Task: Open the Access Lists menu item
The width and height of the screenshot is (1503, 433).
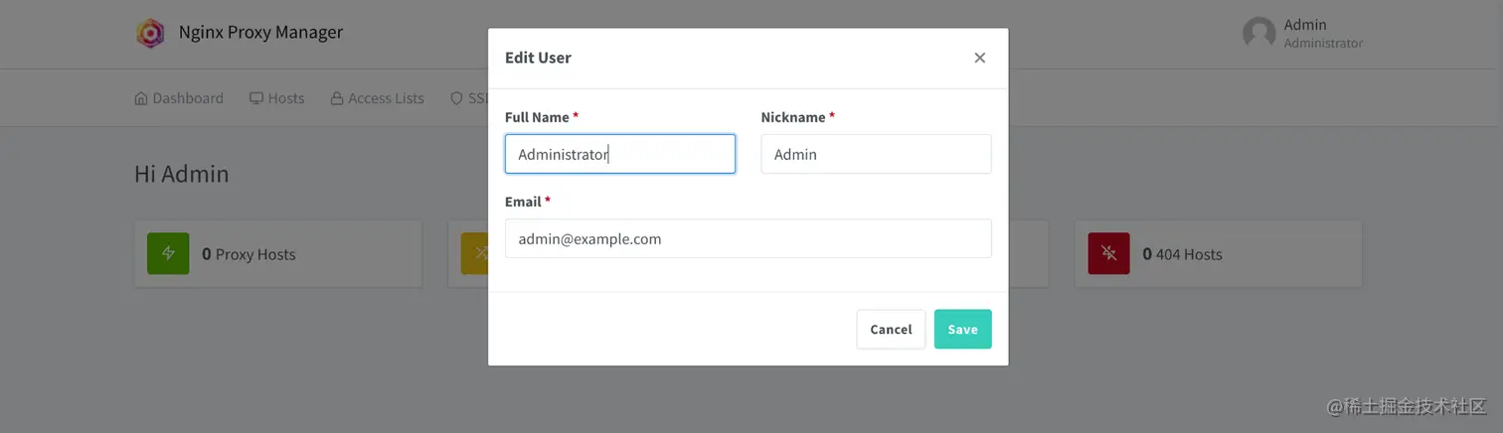Action: point(378,98)
